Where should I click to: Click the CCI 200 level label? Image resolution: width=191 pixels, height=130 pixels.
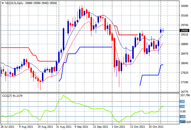pos(182,102)
